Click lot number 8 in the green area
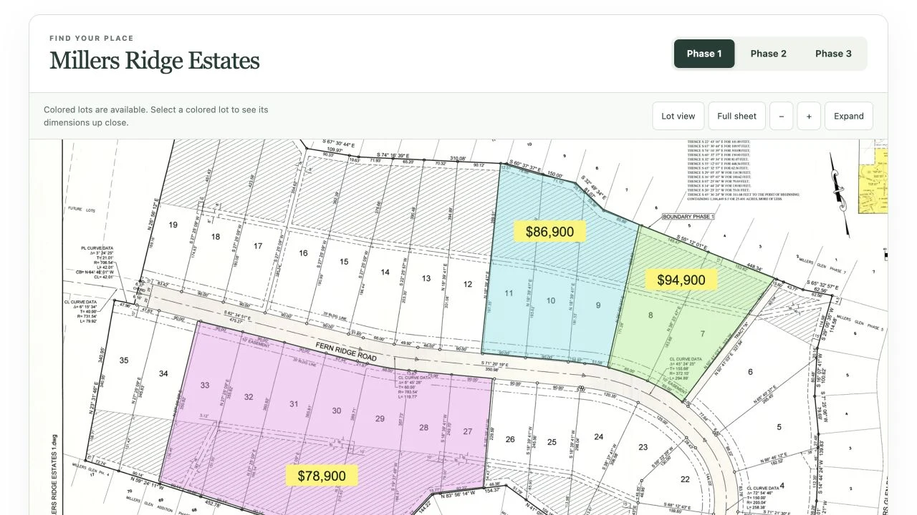917x515 pixels. click(x=650, y=315)
